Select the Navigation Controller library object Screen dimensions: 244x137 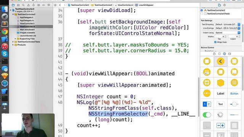pyautogui.click(x=220, y=61)
